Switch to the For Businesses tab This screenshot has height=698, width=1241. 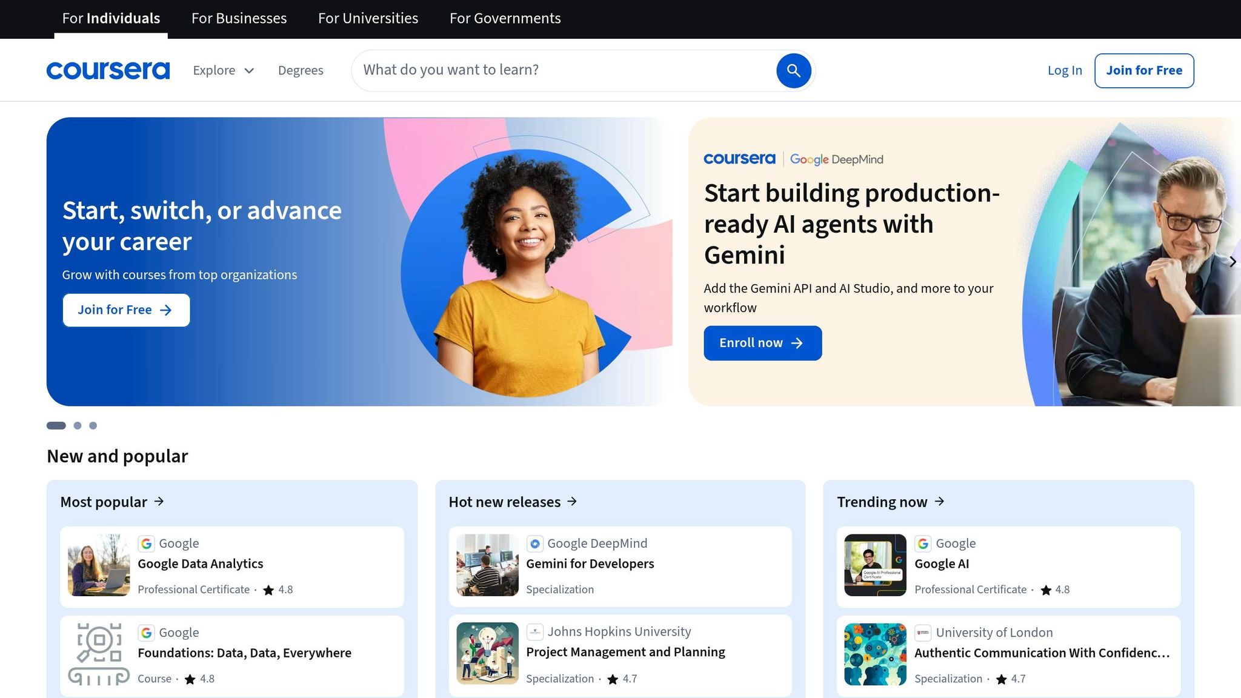[238, 18]
